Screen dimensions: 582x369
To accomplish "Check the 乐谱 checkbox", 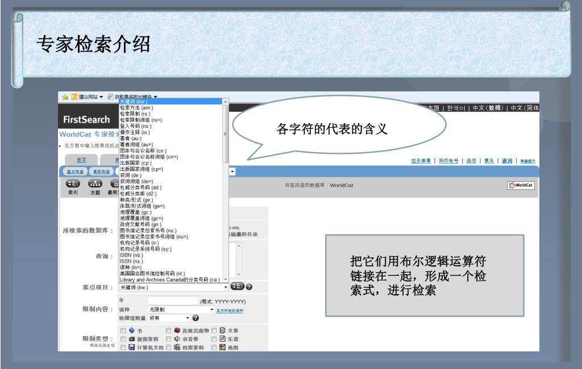I will pos(214,339).
